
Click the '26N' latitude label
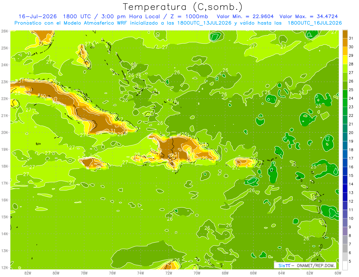point(4,31)
